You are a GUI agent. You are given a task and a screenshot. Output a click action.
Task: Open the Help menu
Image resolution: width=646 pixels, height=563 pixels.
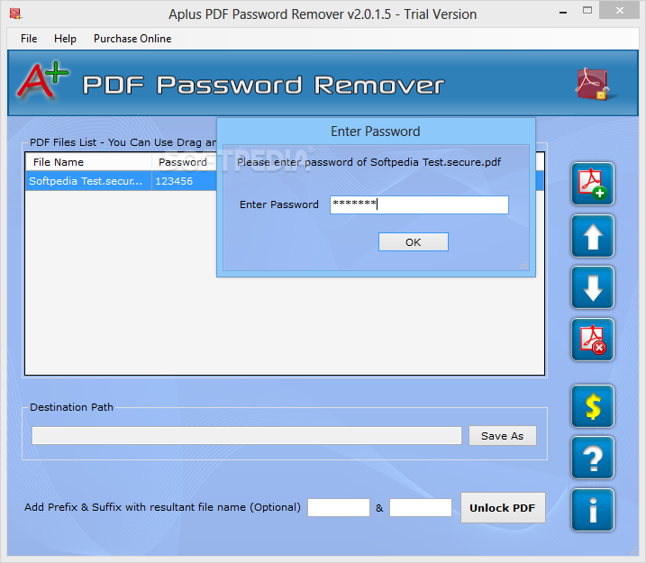(65, 39)
